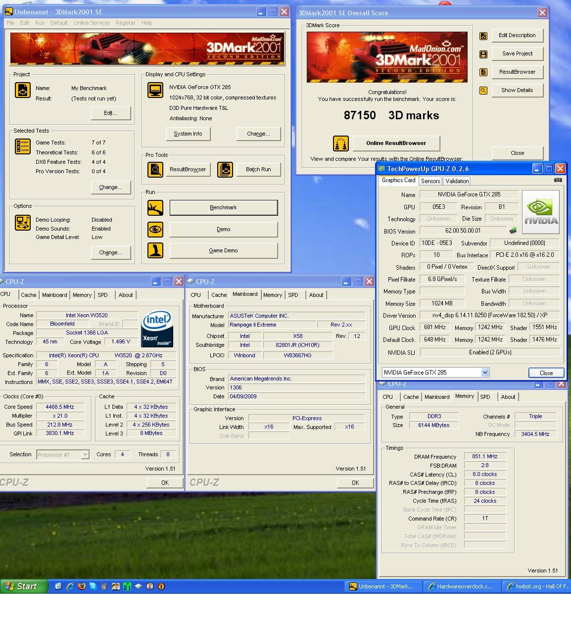
Task: Open the File menu in 3DMark2001
Action: tap(10, 23)
